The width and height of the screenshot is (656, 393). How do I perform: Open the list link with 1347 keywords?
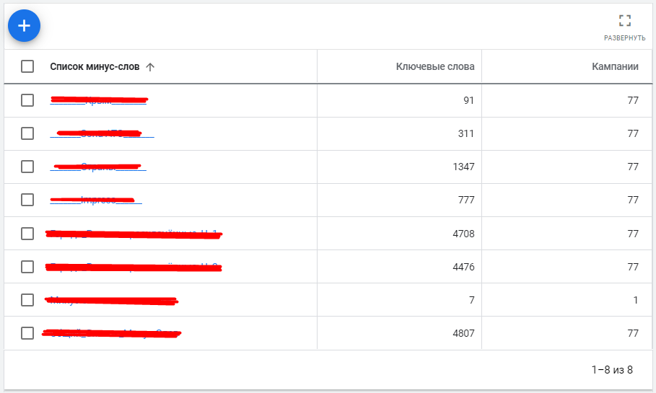(x=98, y=167)
